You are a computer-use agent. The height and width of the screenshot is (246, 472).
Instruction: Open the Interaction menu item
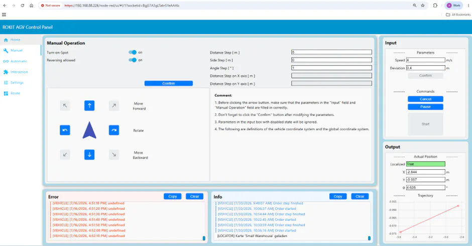point(21,72)
